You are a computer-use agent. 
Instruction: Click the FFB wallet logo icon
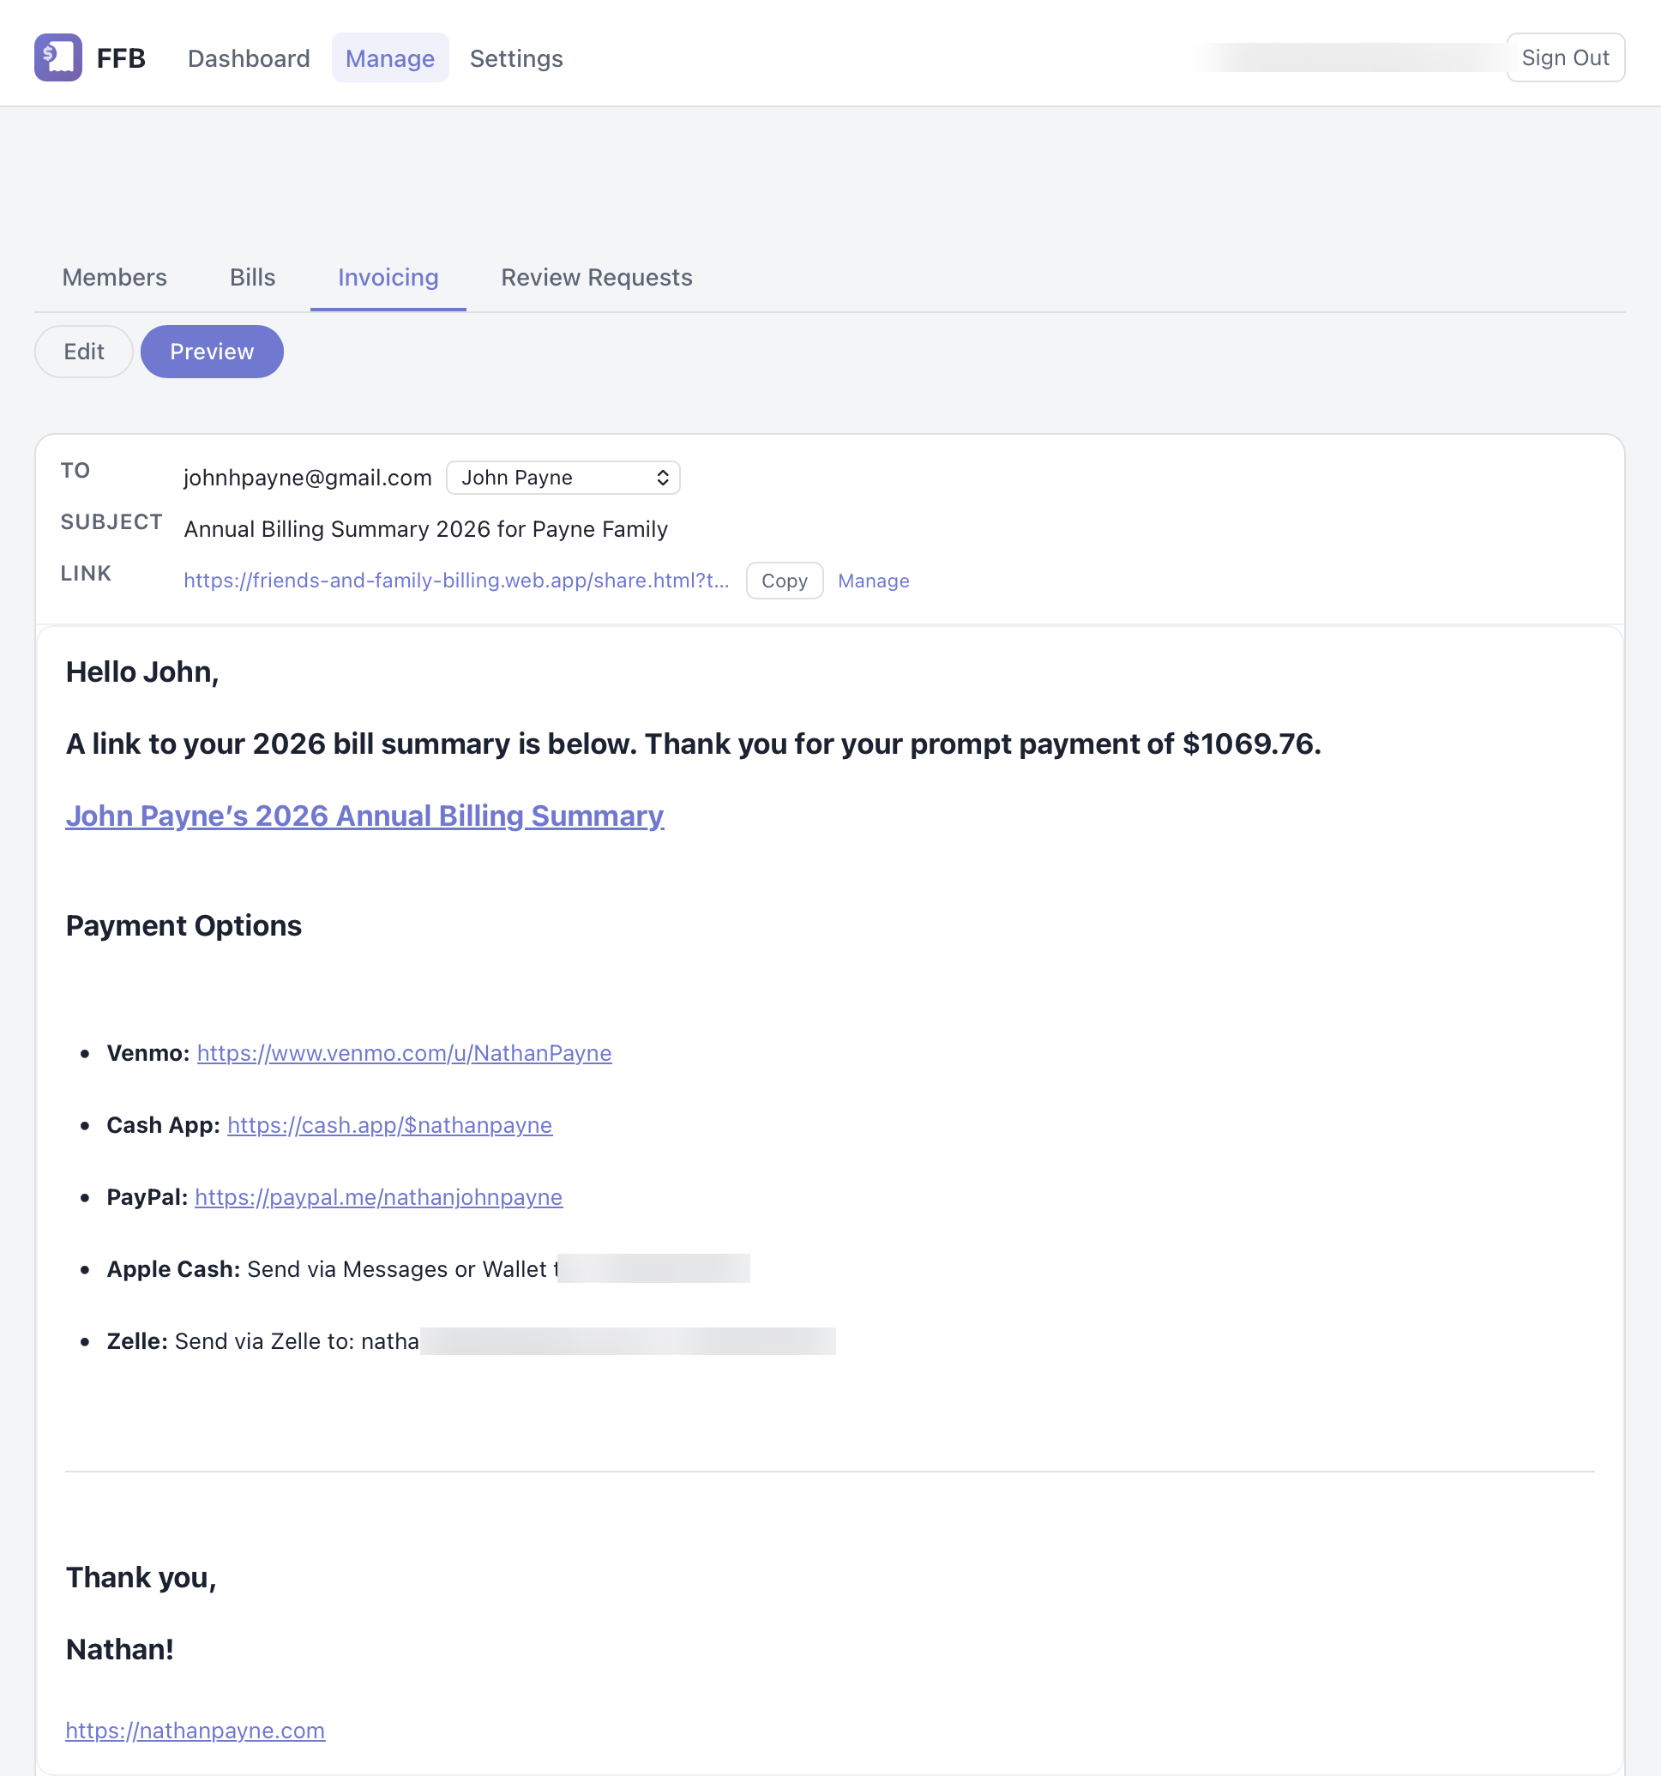coord(57,57)
